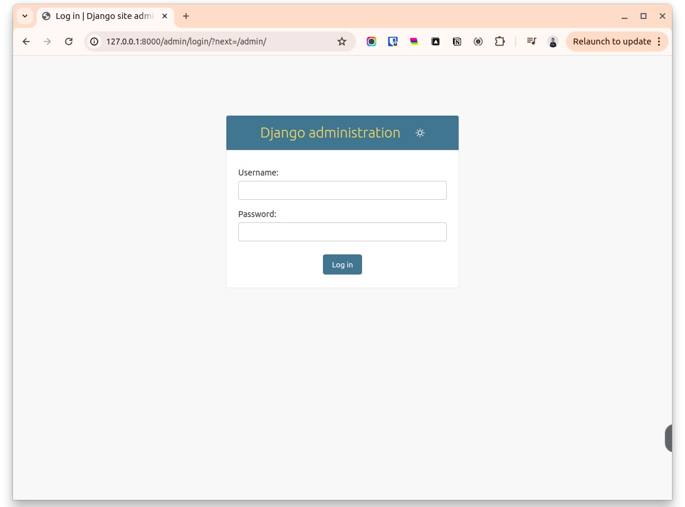Close the Django site admin tab
685x507 pixels.
pyautogui.click(x=165, y=16)
